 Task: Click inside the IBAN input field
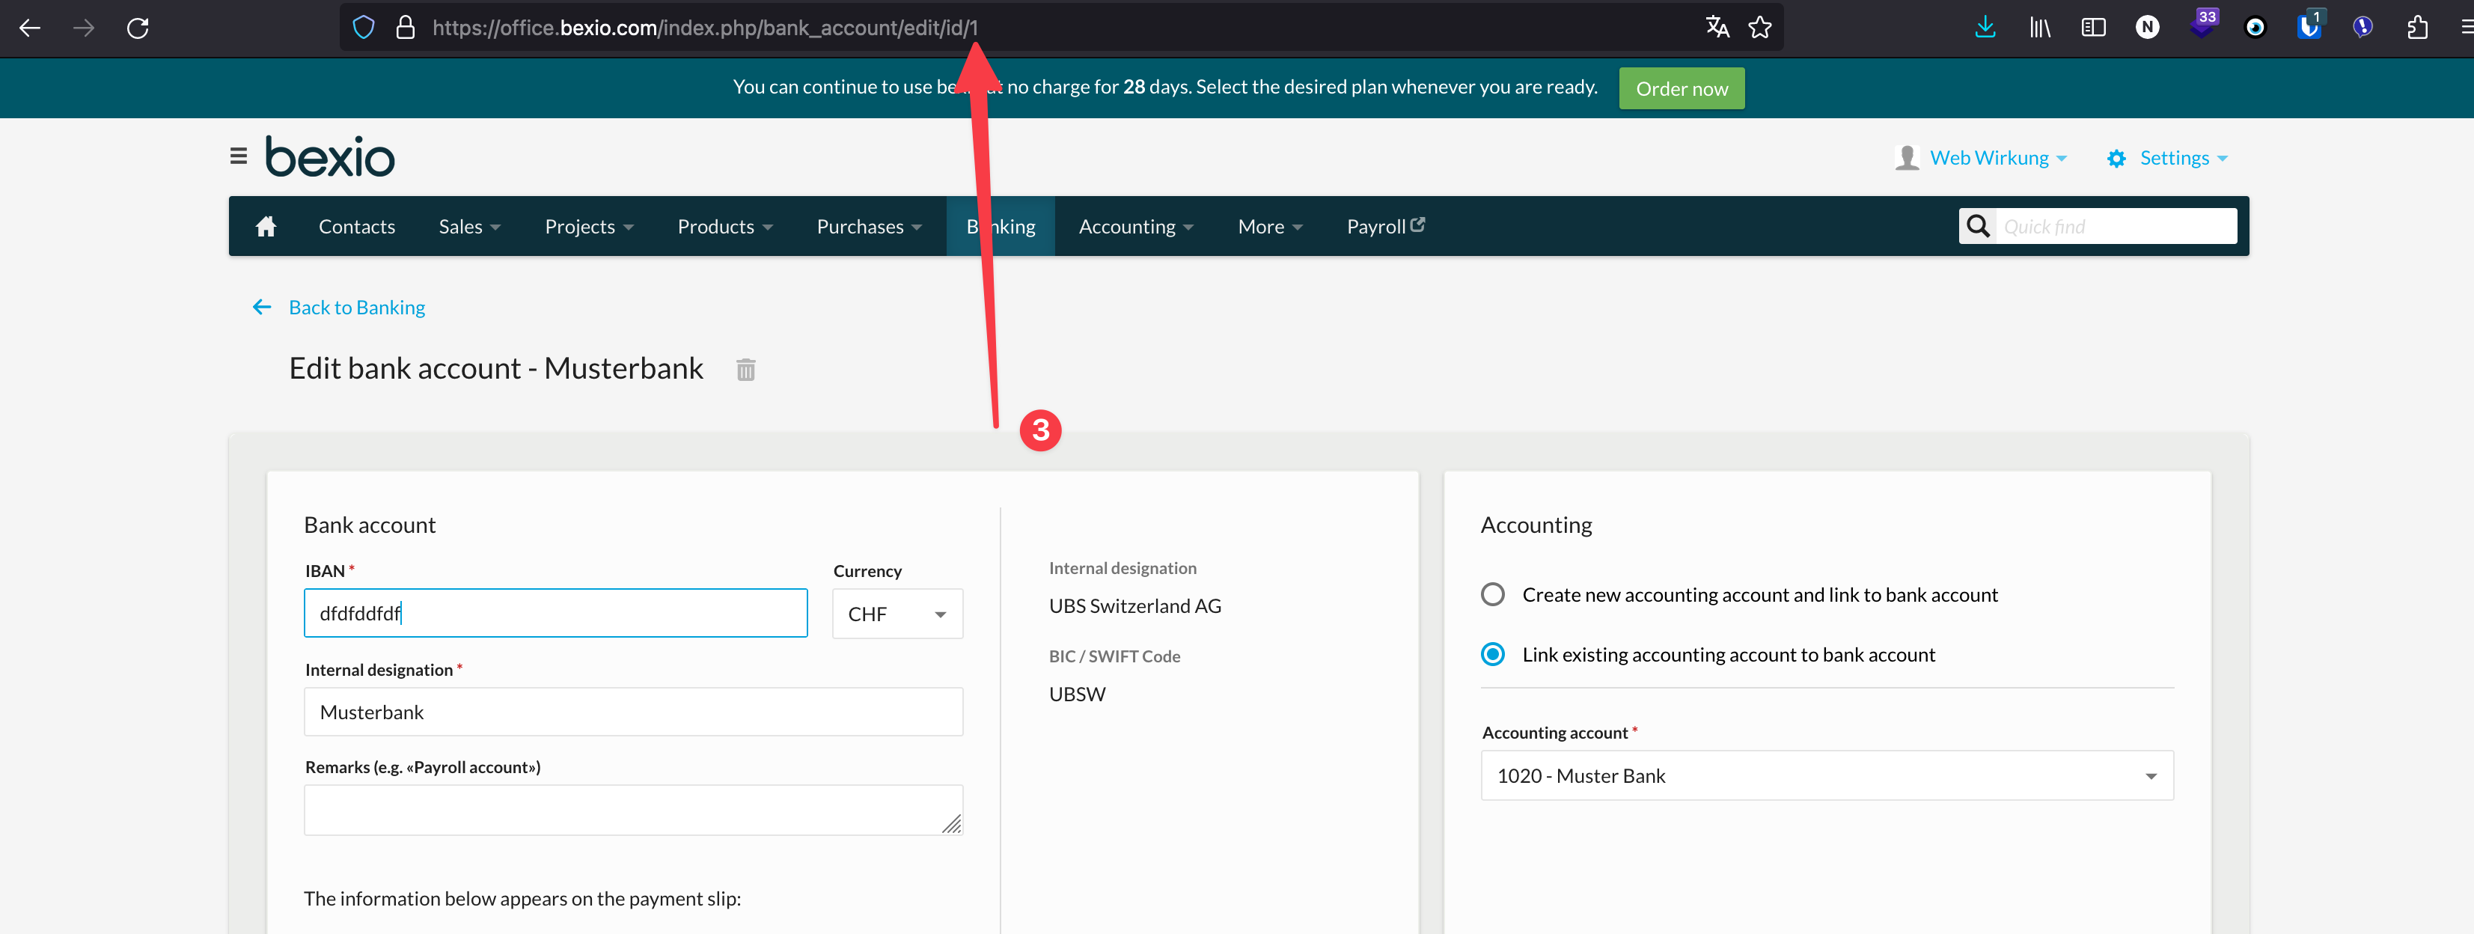(555, 612)
